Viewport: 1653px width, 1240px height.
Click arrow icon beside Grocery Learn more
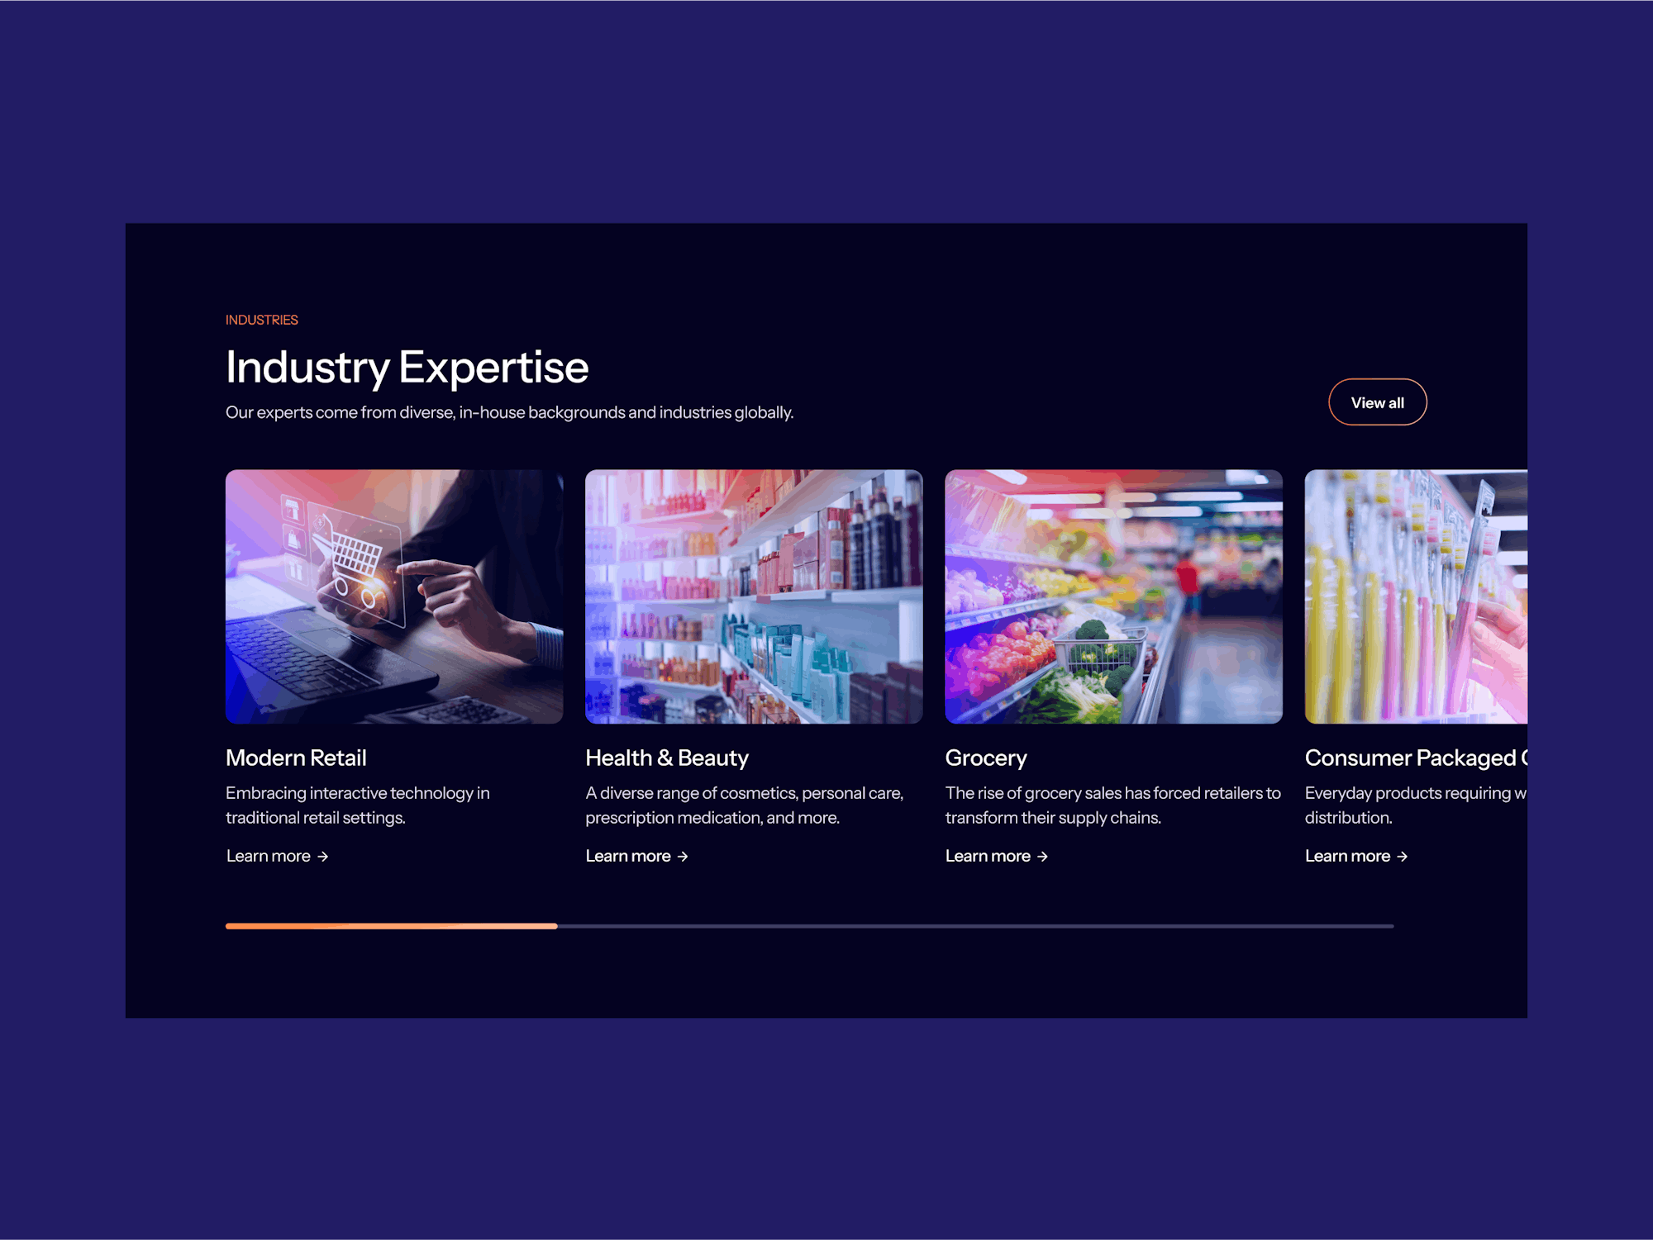(x=1042, y=857)
